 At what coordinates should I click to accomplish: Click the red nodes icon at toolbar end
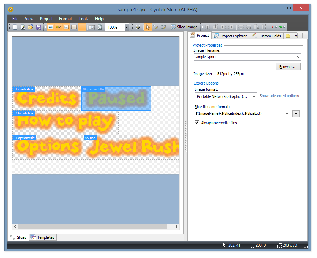pos(274,27)
